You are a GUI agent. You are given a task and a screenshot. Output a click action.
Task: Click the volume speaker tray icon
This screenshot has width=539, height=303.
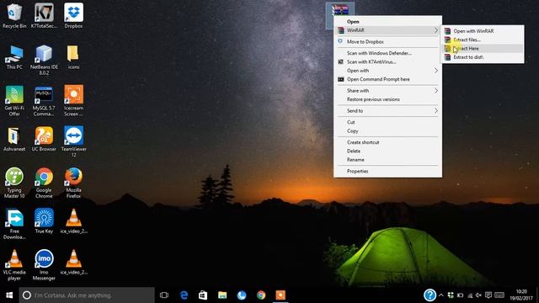(478, 295)
